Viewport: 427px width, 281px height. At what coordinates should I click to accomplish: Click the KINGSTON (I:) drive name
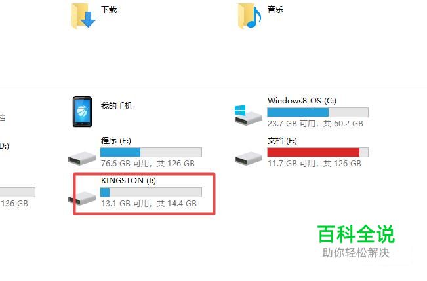(x=129, y=181)
